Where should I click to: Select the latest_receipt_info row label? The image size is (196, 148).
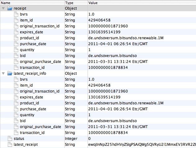point(30,73)
